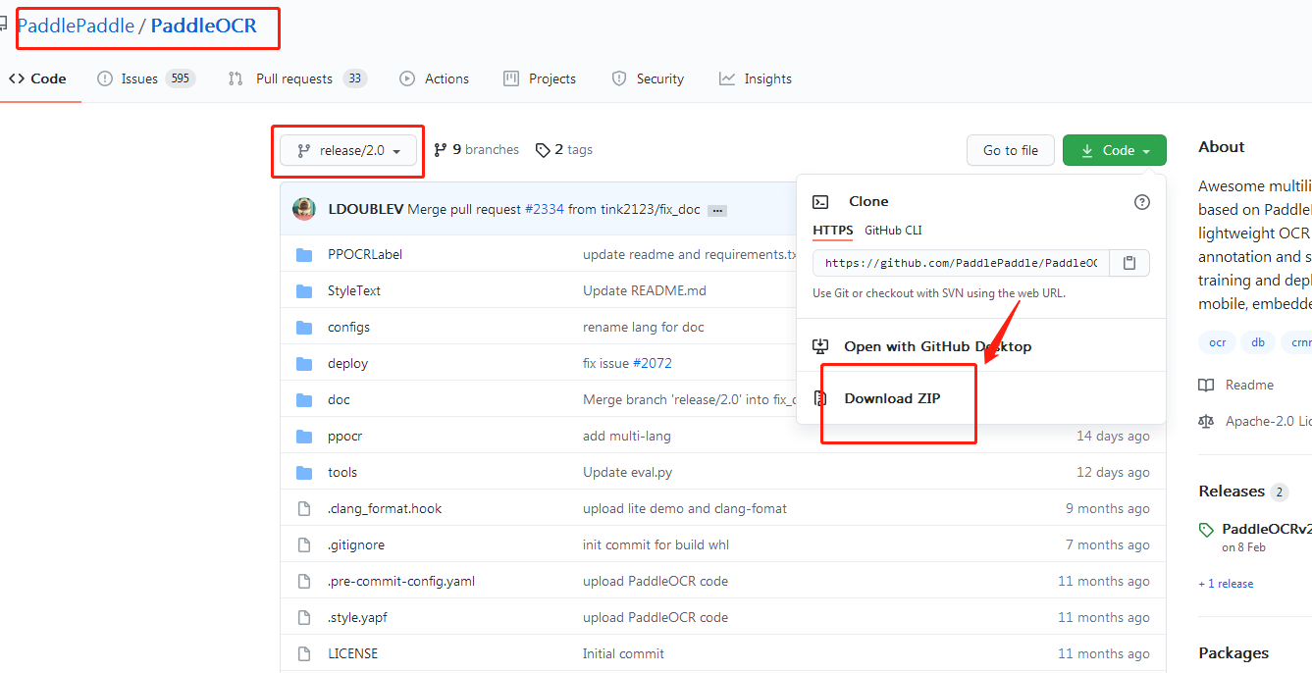Image resolution: width=1312 pixels, height=673 pixels.
Task: Open the Releases section heading
Action: tap(1232, 492)
